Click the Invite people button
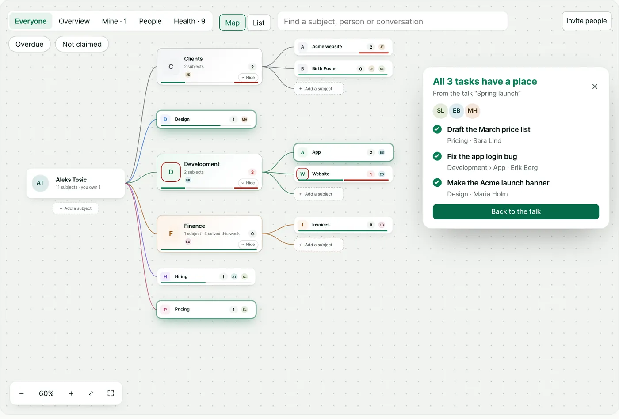Screen dimensions: 619x419 point(587,21)
